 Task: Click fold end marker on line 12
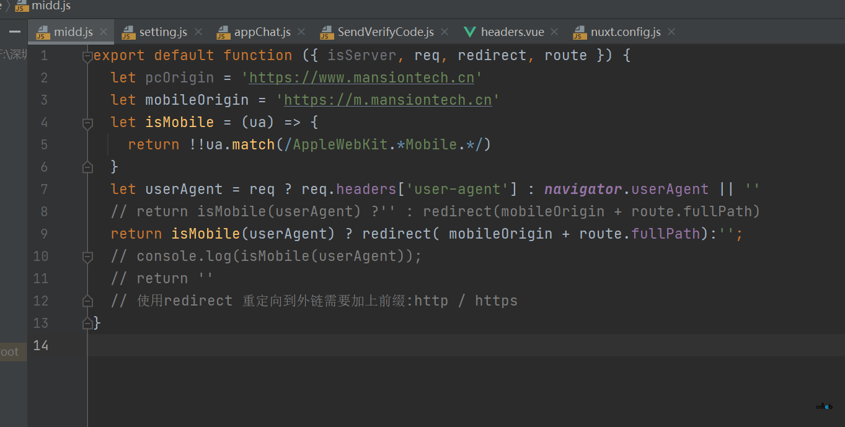click(87, 301)
